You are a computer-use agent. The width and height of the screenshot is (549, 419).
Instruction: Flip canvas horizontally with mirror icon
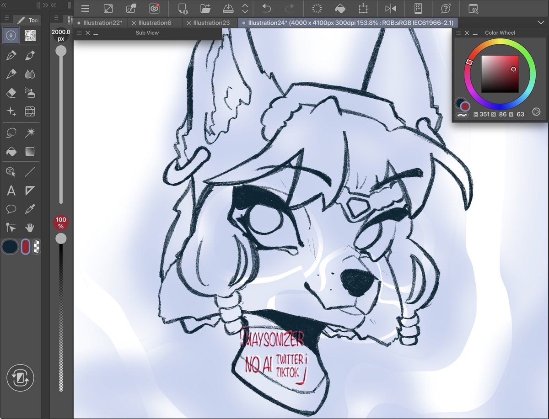pyautogui.click(x=391, y=8)
